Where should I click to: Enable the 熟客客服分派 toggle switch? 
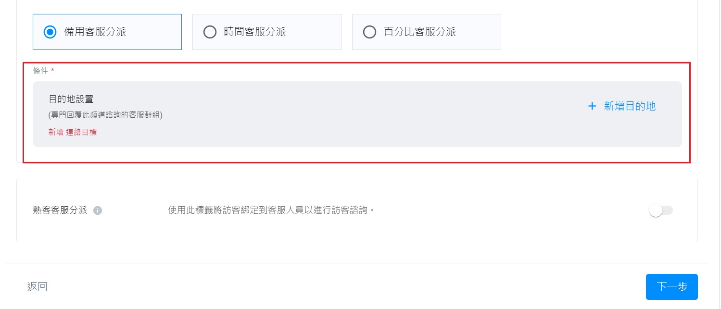click(x=660, y=210)
